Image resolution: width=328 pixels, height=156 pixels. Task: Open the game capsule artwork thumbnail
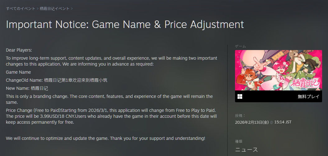[x=278, y=70]
